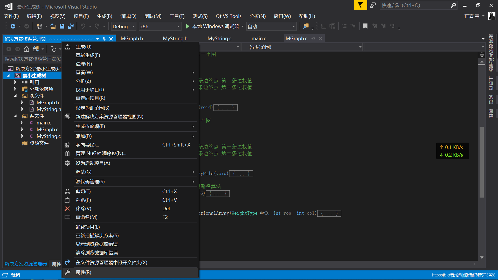
Task: Select 生成(U) in the context menu
Action: [x=130, y=47]
